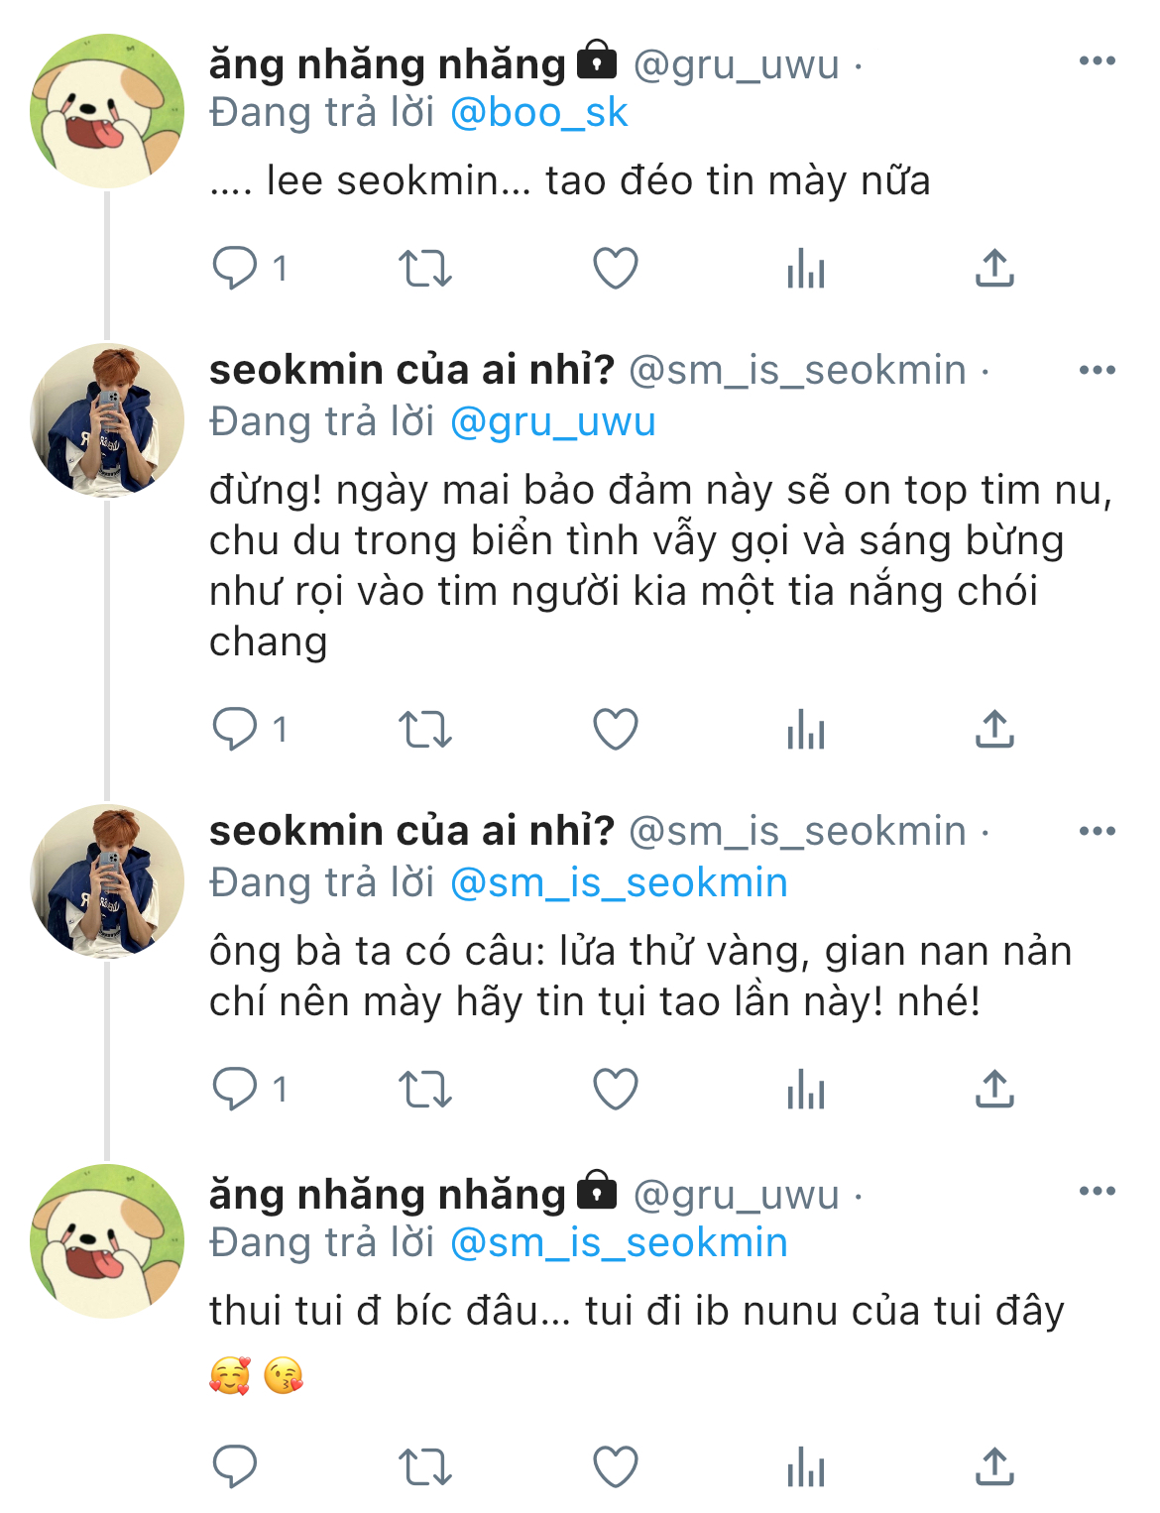Reply to the 'lee seokmin' tweet
Image resolution: width=1160 pixels, height=1513 pixels.
click(235, 268)
